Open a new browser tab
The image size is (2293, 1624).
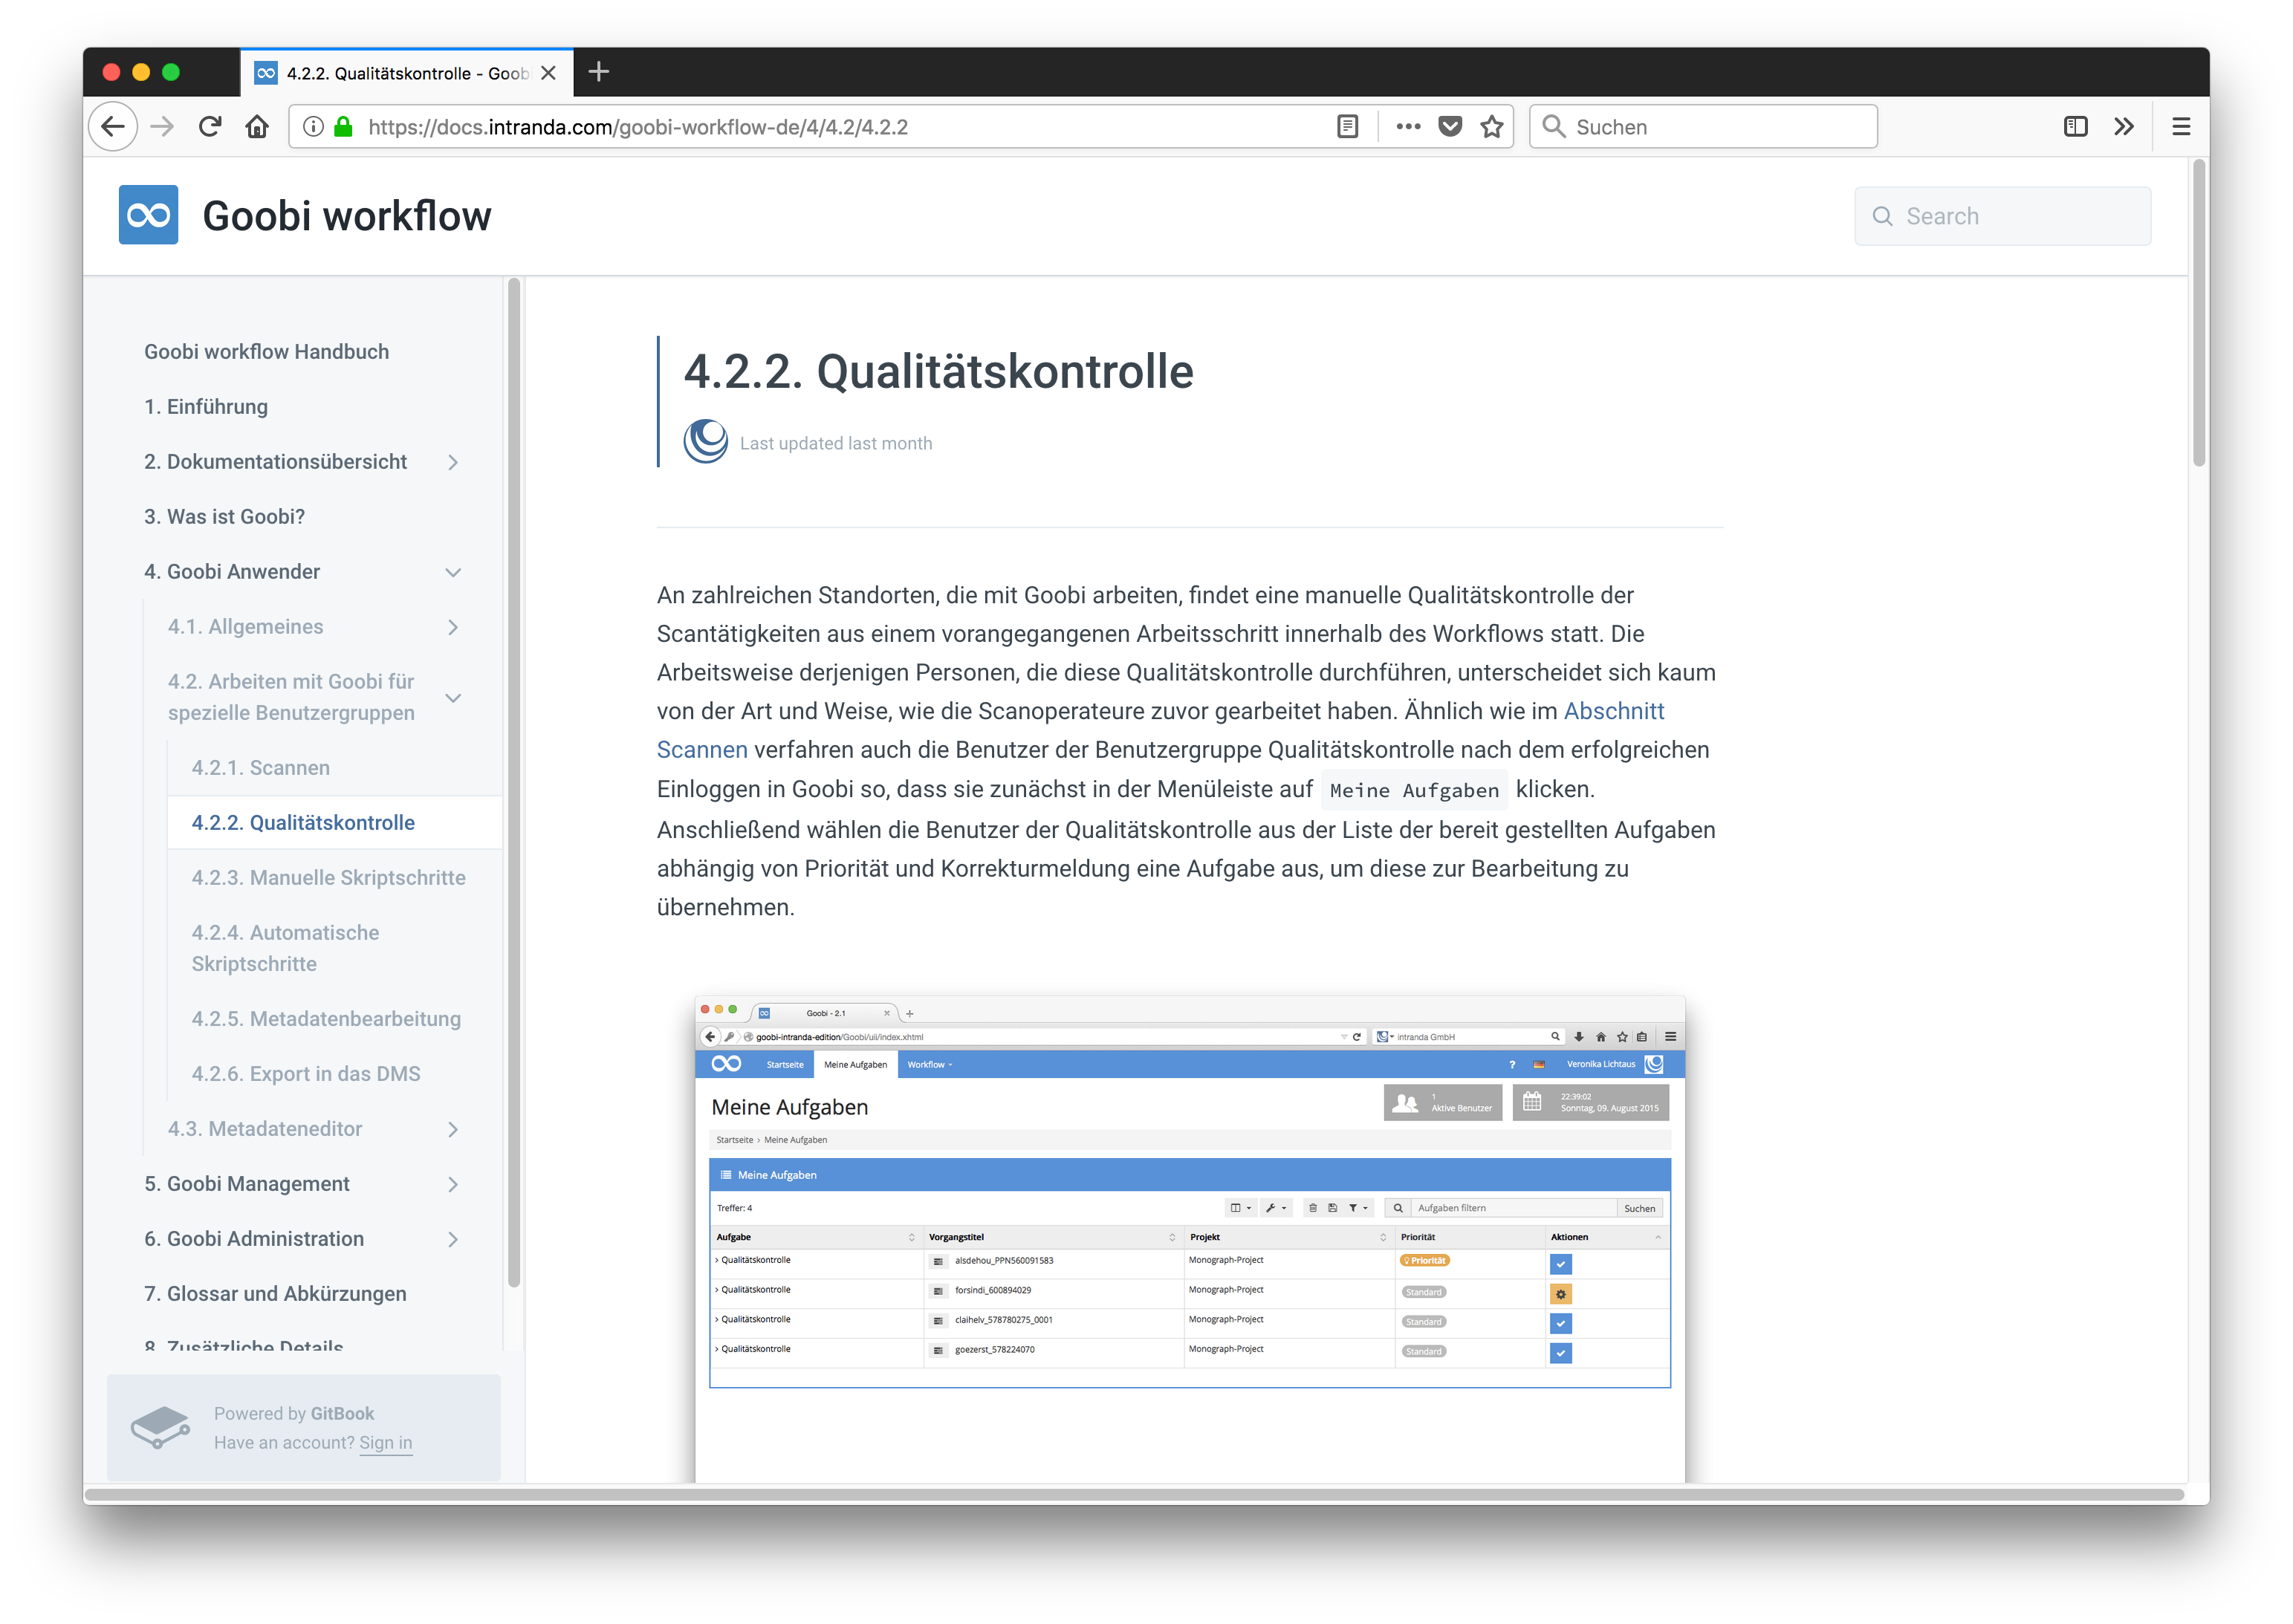pyautogui.click(x=599, y=72)
